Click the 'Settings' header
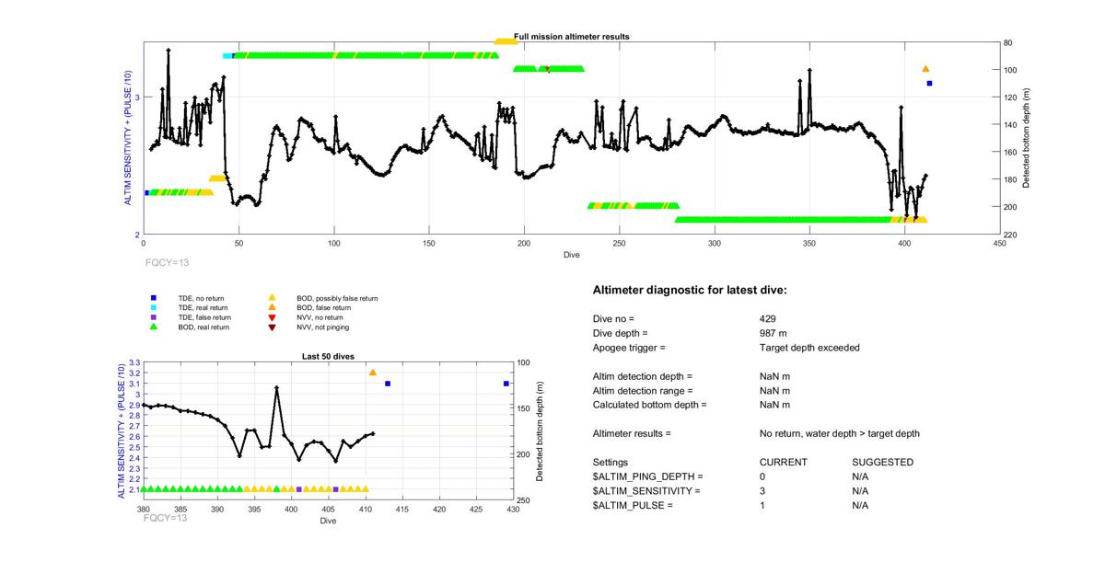This screenshot has width=1105, height=562. (611, 462)
